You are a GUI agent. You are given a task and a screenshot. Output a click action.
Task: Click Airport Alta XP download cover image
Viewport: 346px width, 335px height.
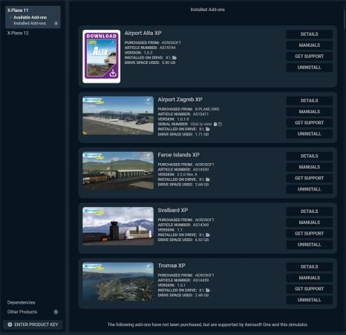coord(102,57)
